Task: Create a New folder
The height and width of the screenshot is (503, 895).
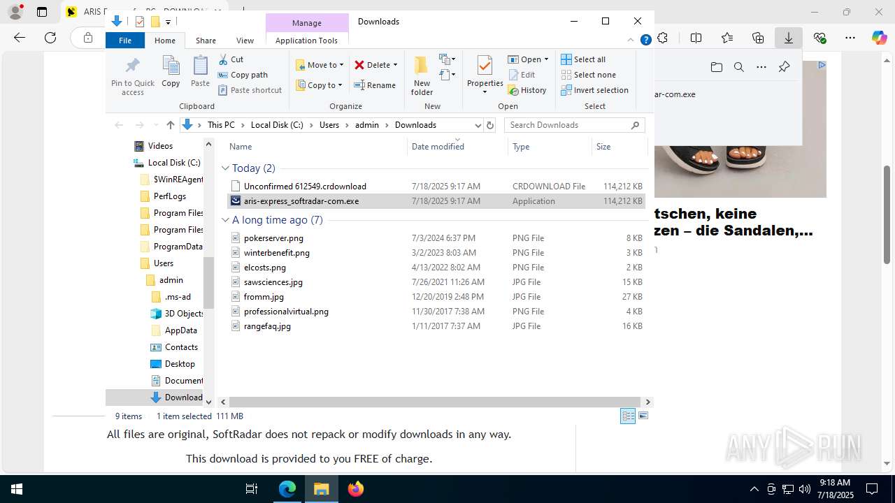Action: [x=422, y=75]
